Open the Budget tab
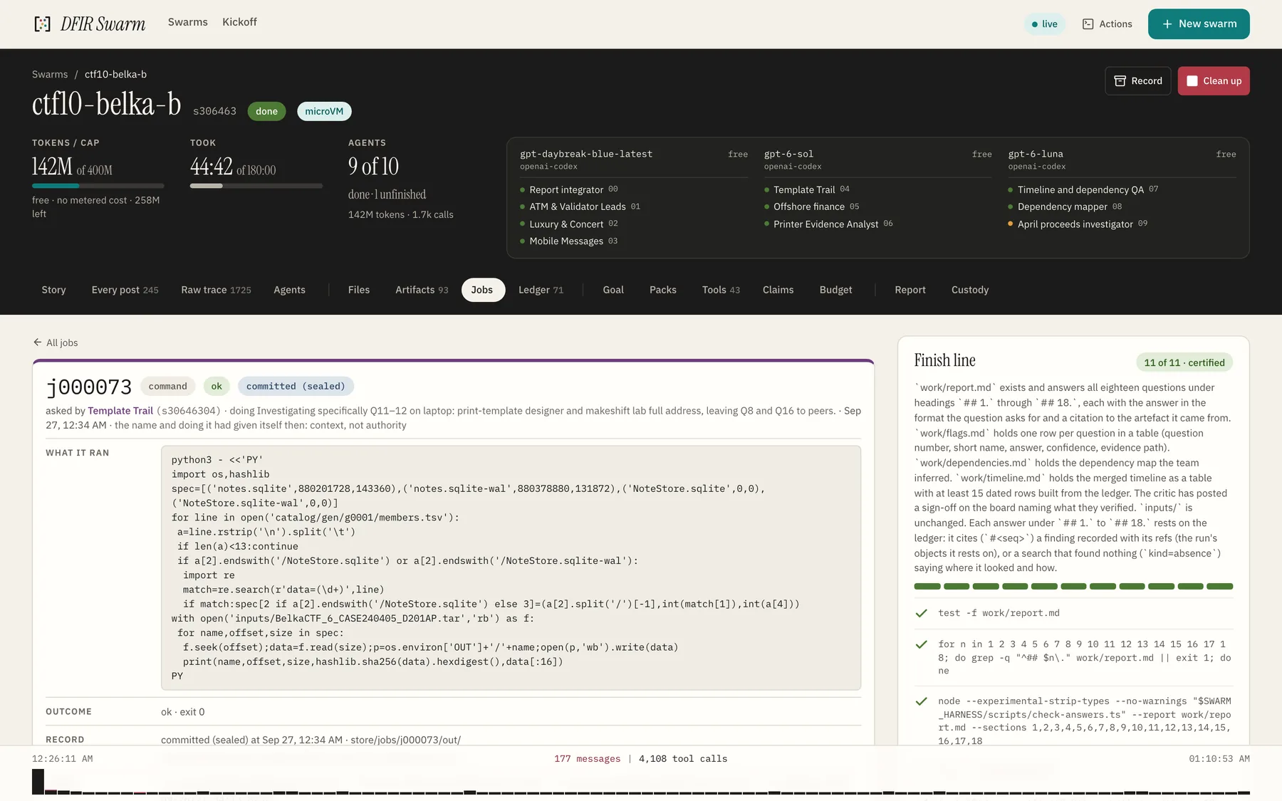1282x801 pixels. [x=835, y=290]
